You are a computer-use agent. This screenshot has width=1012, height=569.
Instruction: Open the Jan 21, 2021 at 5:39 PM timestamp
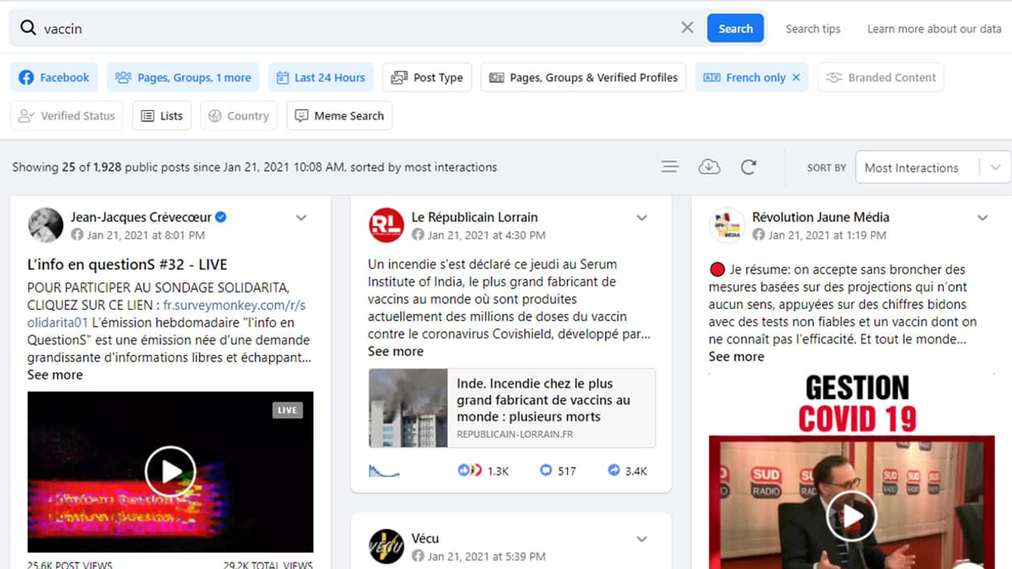click(x=487, y=556)
